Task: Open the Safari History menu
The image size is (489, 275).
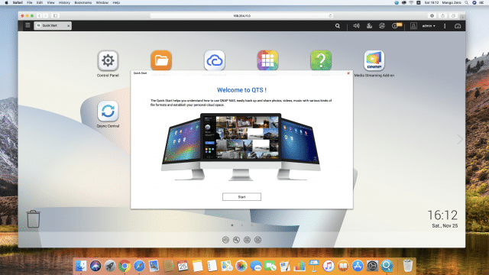Action: [x=64, y=2]
